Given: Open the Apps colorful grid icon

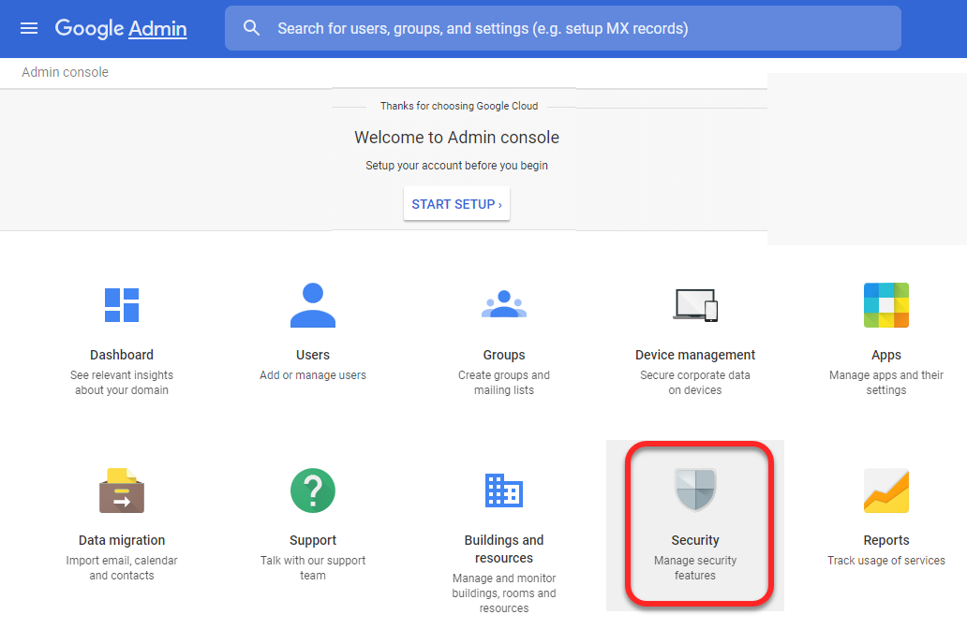Looking at the screenshot, I should 886,305.
